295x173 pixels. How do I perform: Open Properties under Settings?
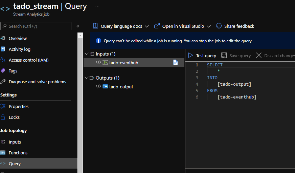[19, 107]
